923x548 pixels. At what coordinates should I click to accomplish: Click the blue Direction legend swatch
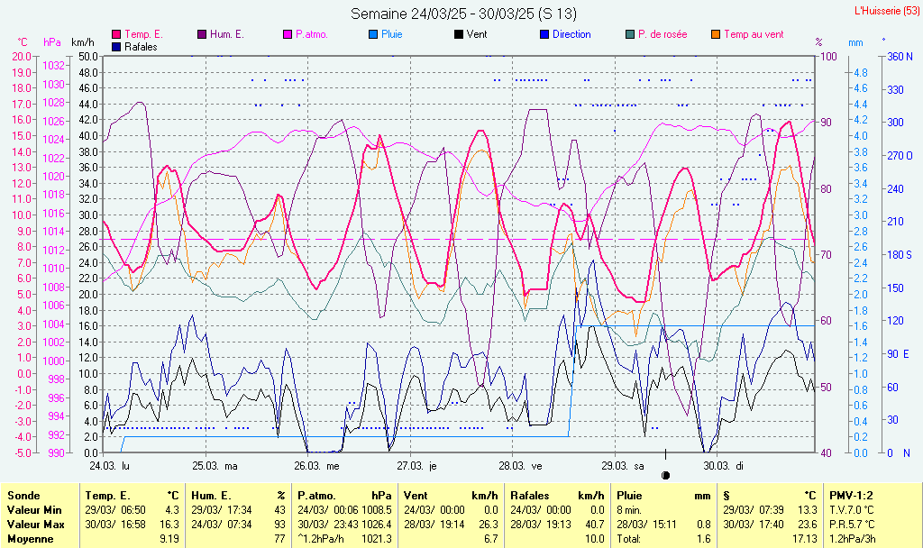pyautogui.click(x=544, y=35)
